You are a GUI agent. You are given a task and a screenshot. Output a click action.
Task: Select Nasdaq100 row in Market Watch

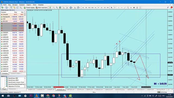click(12, 17)
